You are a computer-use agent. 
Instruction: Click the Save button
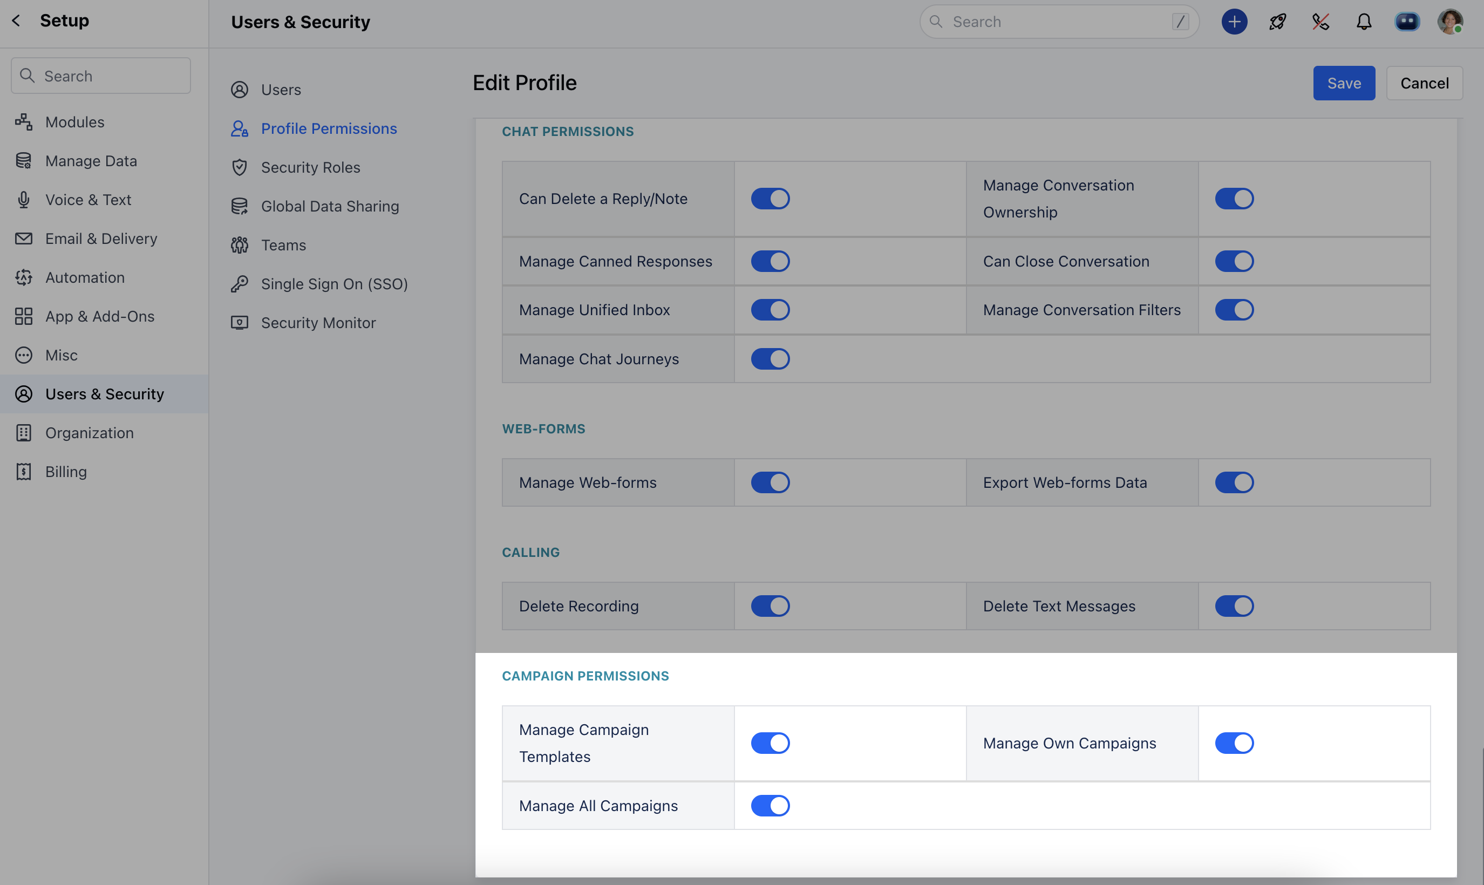1343,83
